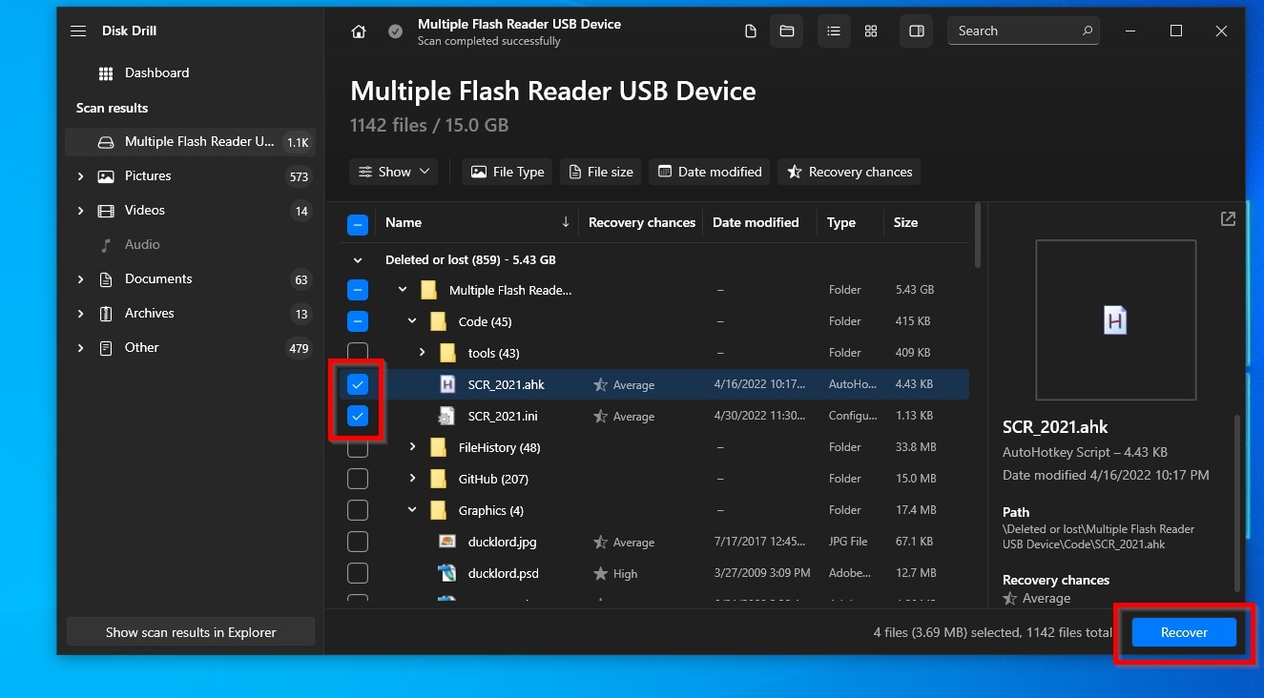Check the ducklord.psd checkbox
The height and width of the screenshot is (698, 1264).
(x=357, y=573)
